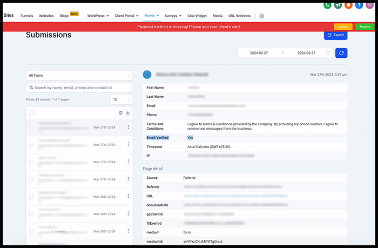
Task: Click the calendar icon in date range
Action: 328,53
